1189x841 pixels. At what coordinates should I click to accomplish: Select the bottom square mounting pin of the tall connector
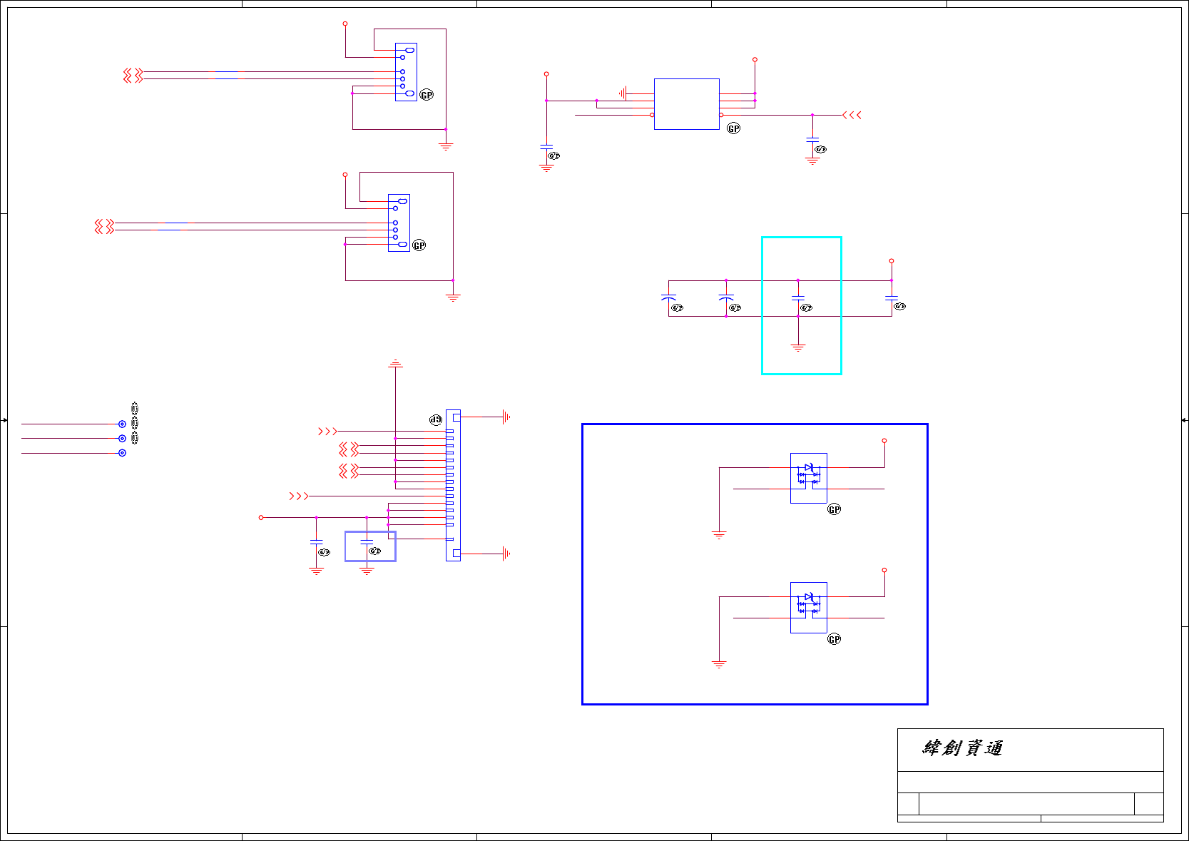point(456,554)
